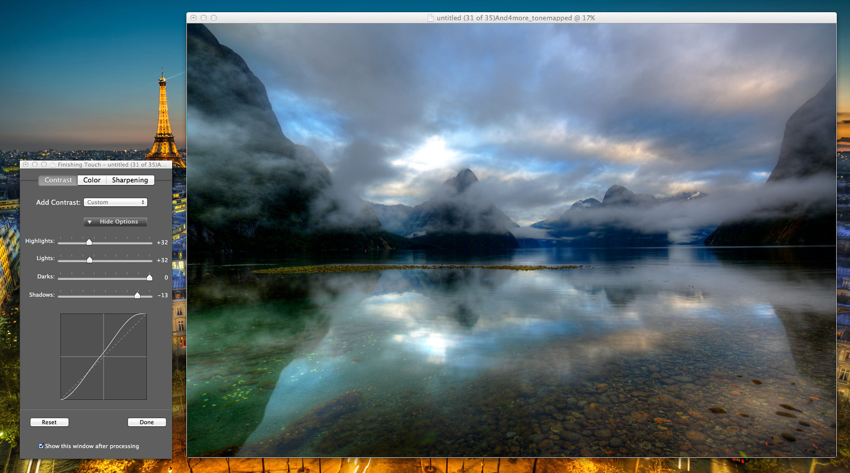
Task: Close the tonemapped image window
Action: tap(193, 18)
